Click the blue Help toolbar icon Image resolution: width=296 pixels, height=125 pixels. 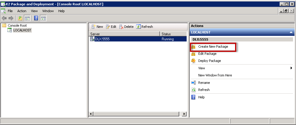pyautogui.click(x=36, y=18)
